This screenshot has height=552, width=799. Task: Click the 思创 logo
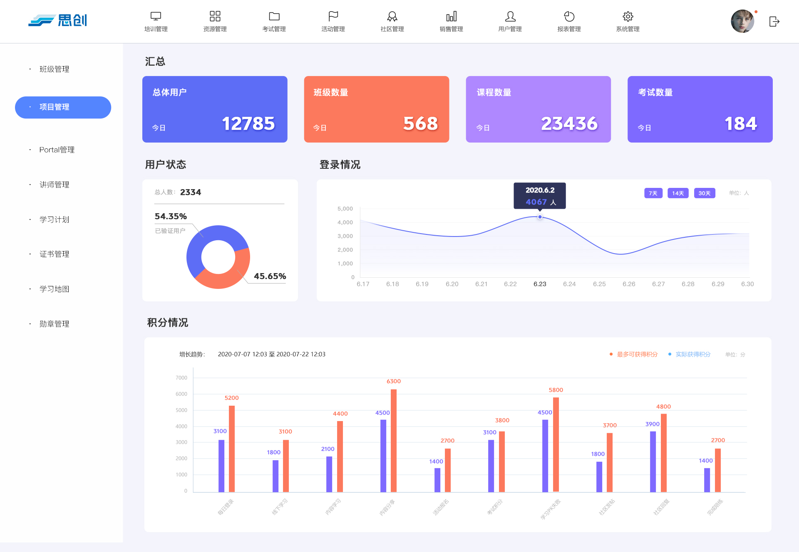[x=58, y=20]
